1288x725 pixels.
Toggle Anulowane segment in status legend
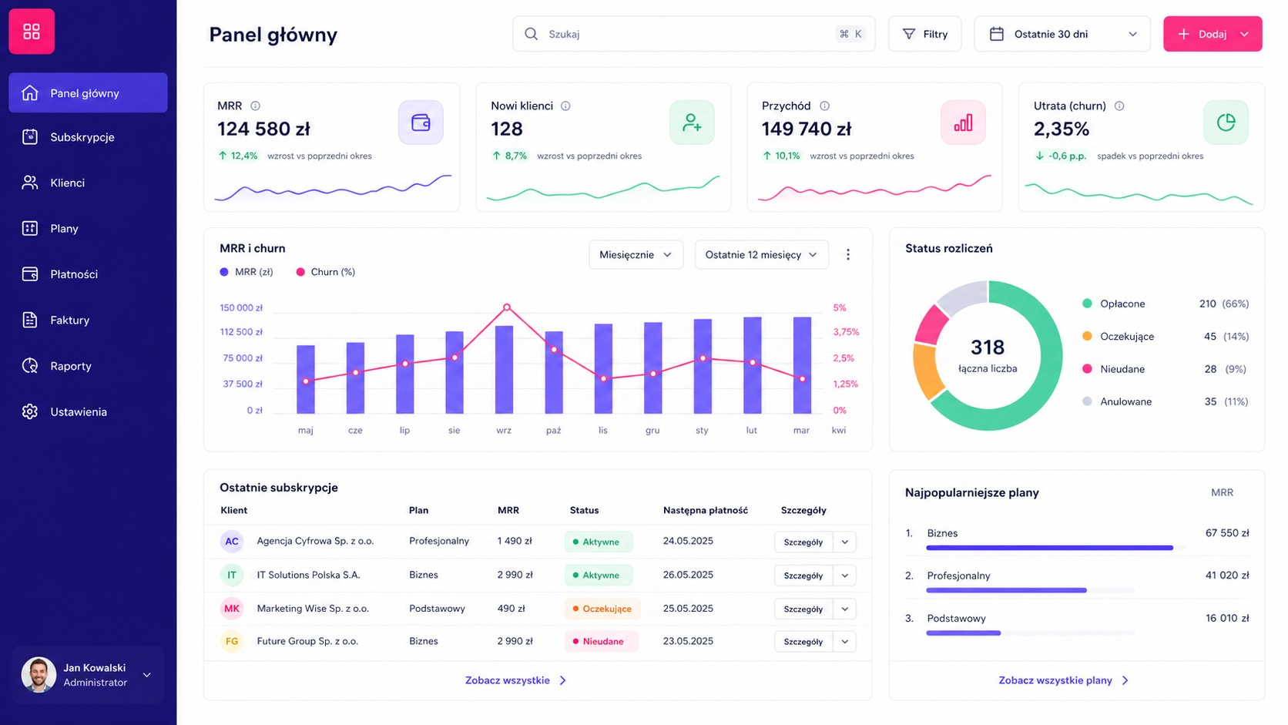click(1117, 401)
